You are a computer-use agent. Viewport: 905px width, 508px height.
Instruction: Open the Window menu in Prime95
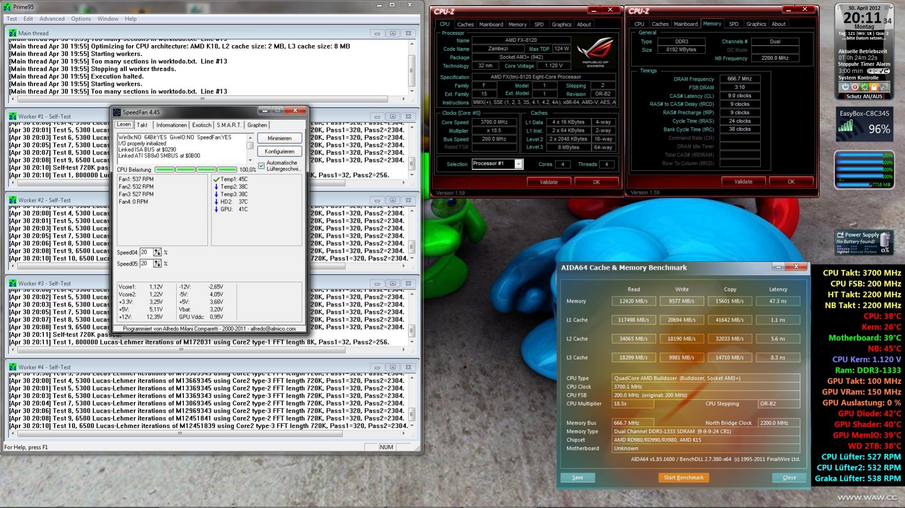(x=108, y=19)
